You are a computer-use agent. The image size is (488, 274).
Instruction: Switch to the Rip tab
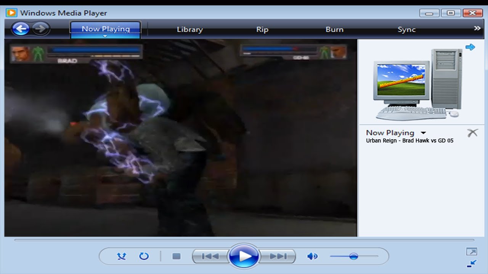click(262, 29)
